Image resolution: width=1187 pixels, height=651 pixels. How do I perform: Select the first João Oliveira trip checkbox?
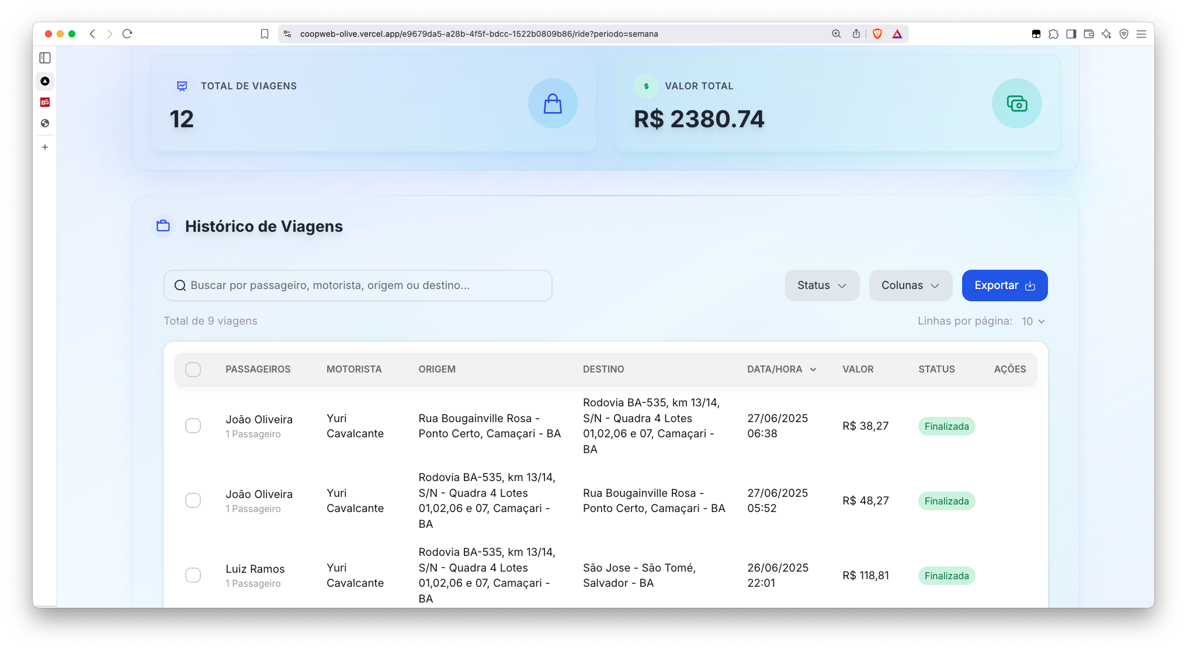193,426
